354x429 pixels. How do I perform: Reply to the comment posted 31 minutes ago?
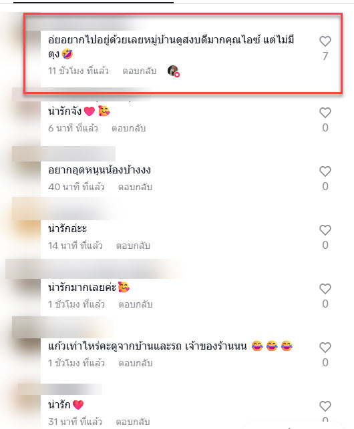(x=133, y=422)
